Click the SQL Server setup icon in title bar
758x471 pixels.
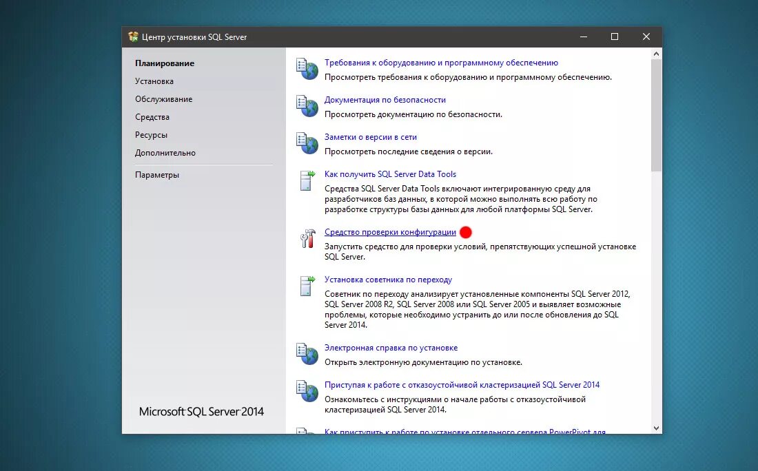pos(133,36)
